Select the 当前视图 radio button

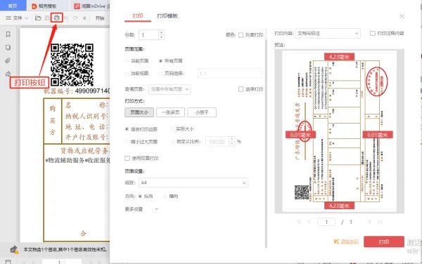coord(127,73)
